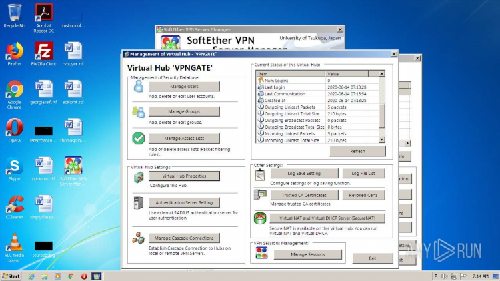Select the Num Logins row
This screenshot has height=281, width=500.
(317, 81)
